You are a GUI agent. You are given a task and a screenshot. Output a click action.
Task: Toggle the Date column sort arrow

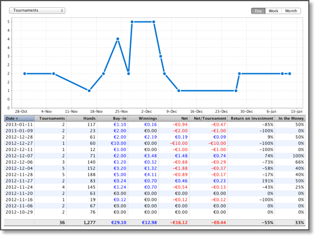point(17,119)
